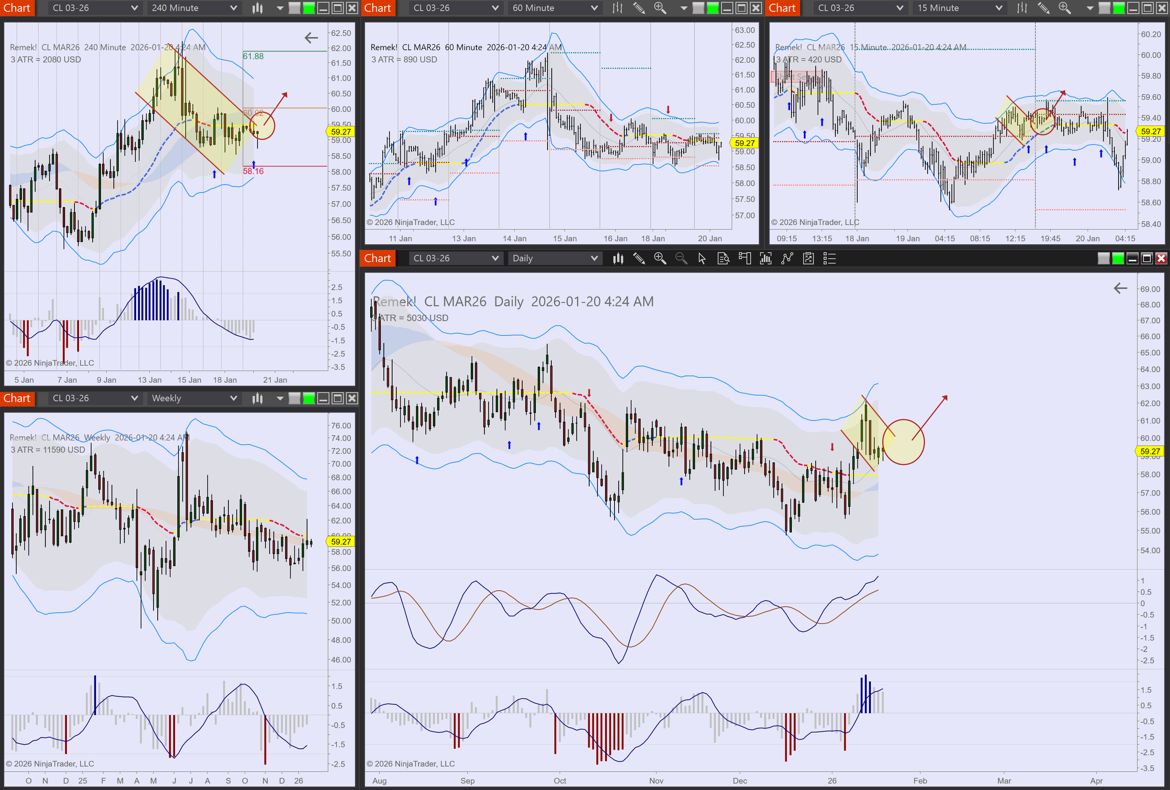Select the Zoom Out magnifier on the Daily chart

tap(681, 258)
